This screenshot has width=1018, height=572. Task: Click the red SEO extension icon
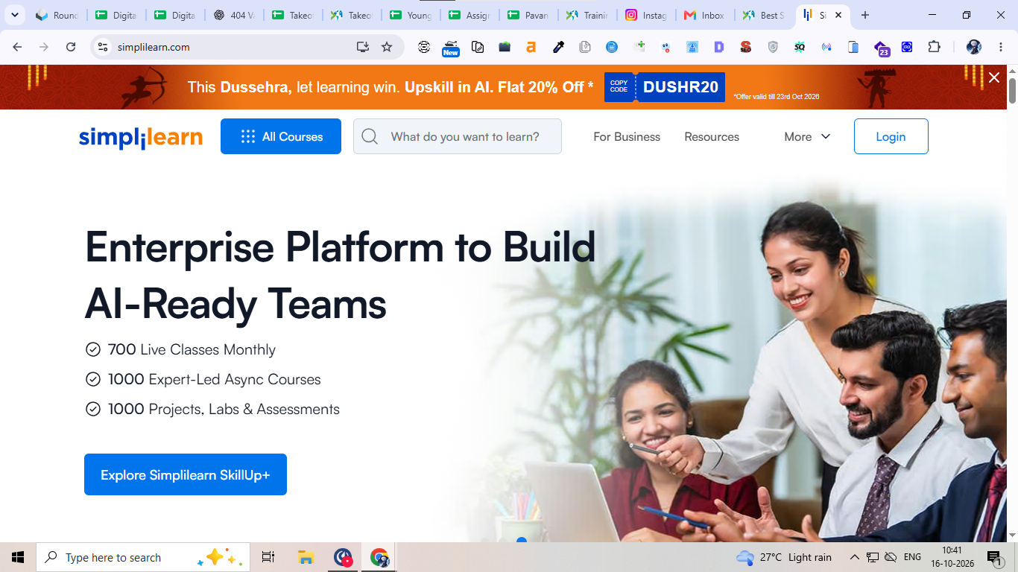tap(746, 47)
